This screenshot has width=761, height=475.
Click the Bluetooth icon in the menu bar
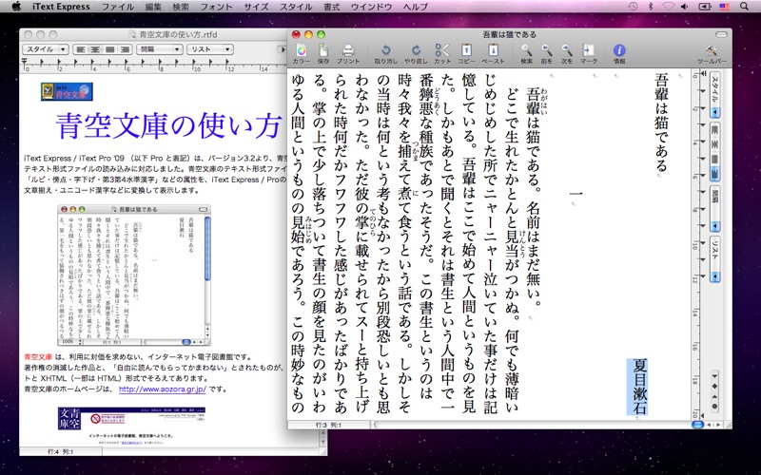click(x=651, y=7)
